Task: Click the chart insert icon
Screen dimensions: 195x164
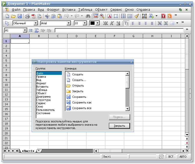Action: coord(144,16)
